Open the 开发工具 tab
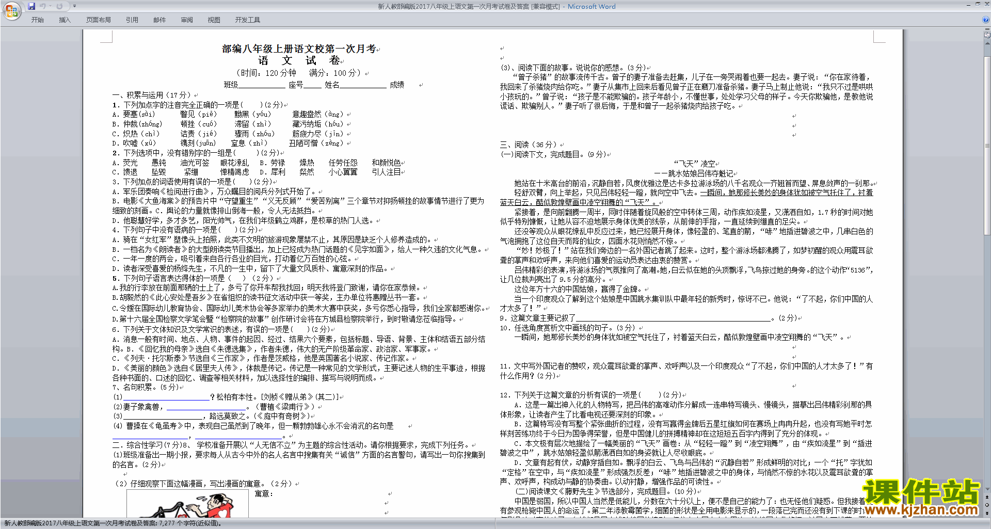Viewport: 991px width, 529px height. click(x=248, y=20)
